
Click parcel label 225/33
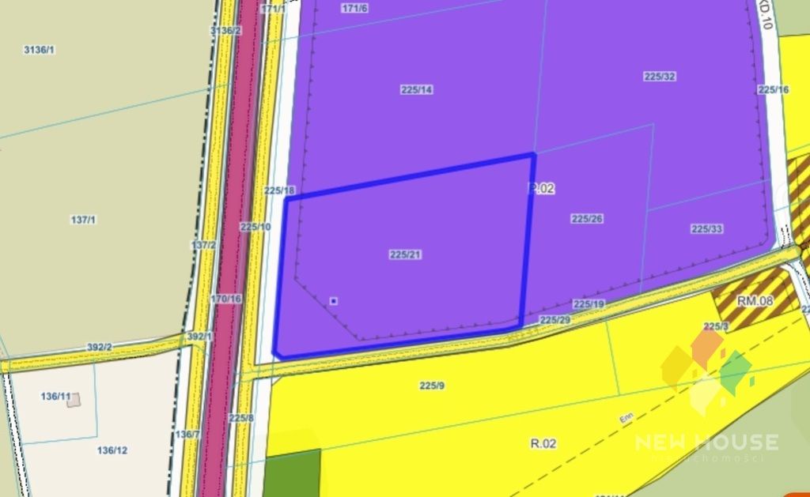(706, 228)
